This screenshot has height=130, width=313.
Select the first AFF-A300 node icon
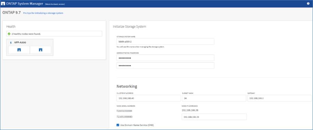pos(19,50)
